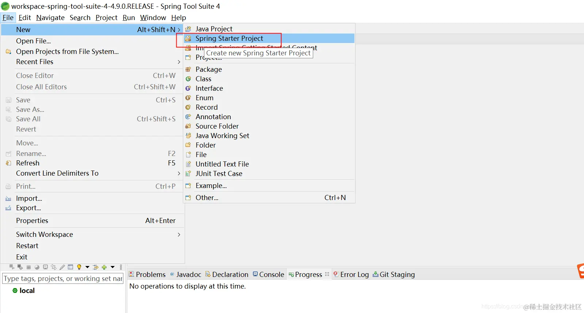The width and height of the screenshot is (584, 313).
Task: Expand the Recent Files submenu
Action: pos(179,62)
